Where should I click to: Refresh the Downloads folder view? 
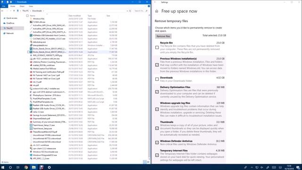(x=130, y=11)
